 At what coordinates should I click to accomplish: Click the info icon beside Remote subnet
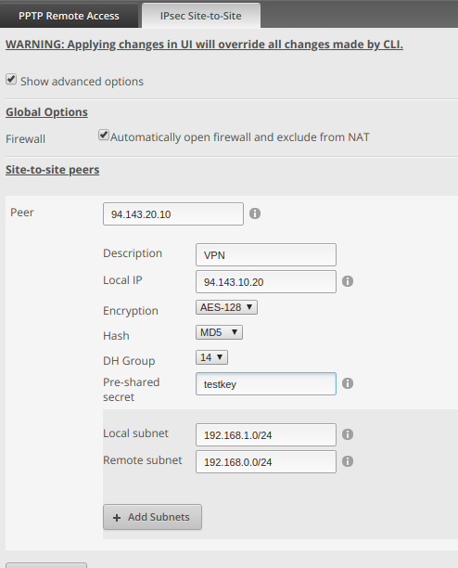(348, 461)
